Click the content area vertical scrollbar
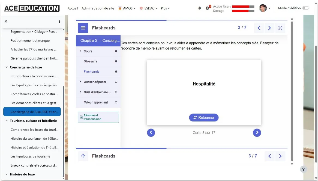 tap(292, 91)
